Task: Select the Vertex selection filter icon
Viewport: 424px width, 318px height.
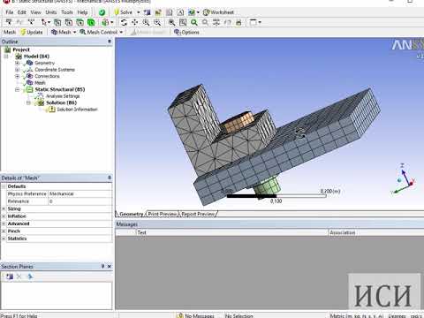Action: 57,22
